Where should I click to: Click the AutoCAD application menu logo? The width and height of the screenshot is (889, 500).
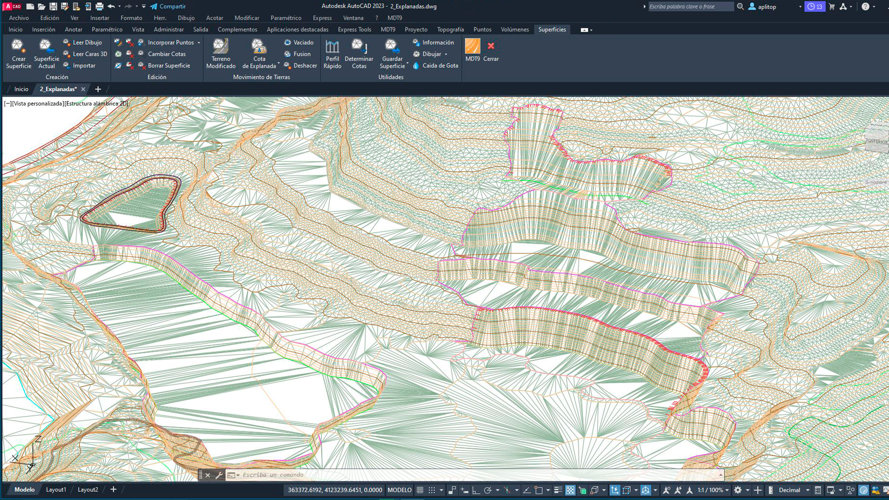pos(13,6)
